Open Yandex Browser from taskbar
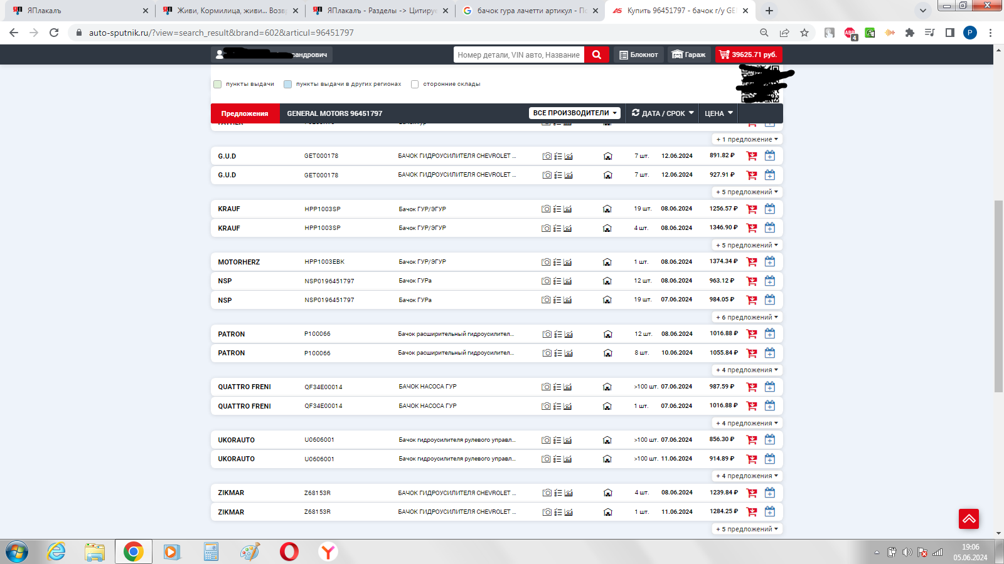Viewport: 1004px width, 564px height. point(328,552)
